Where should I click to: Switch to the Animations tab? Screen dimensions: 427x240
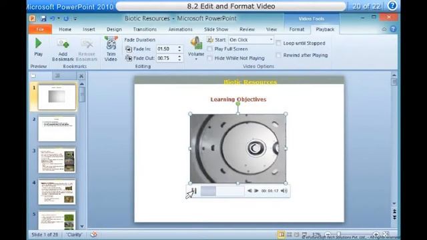pos(180,29)
